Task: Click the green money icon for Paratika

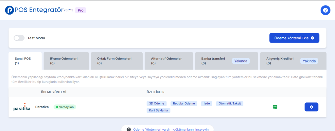Action: coord(275,107)
